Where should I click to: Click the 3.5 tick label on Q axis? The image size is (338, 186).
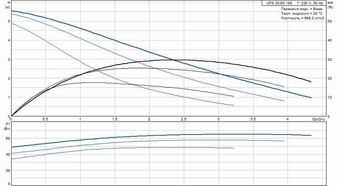253,119
